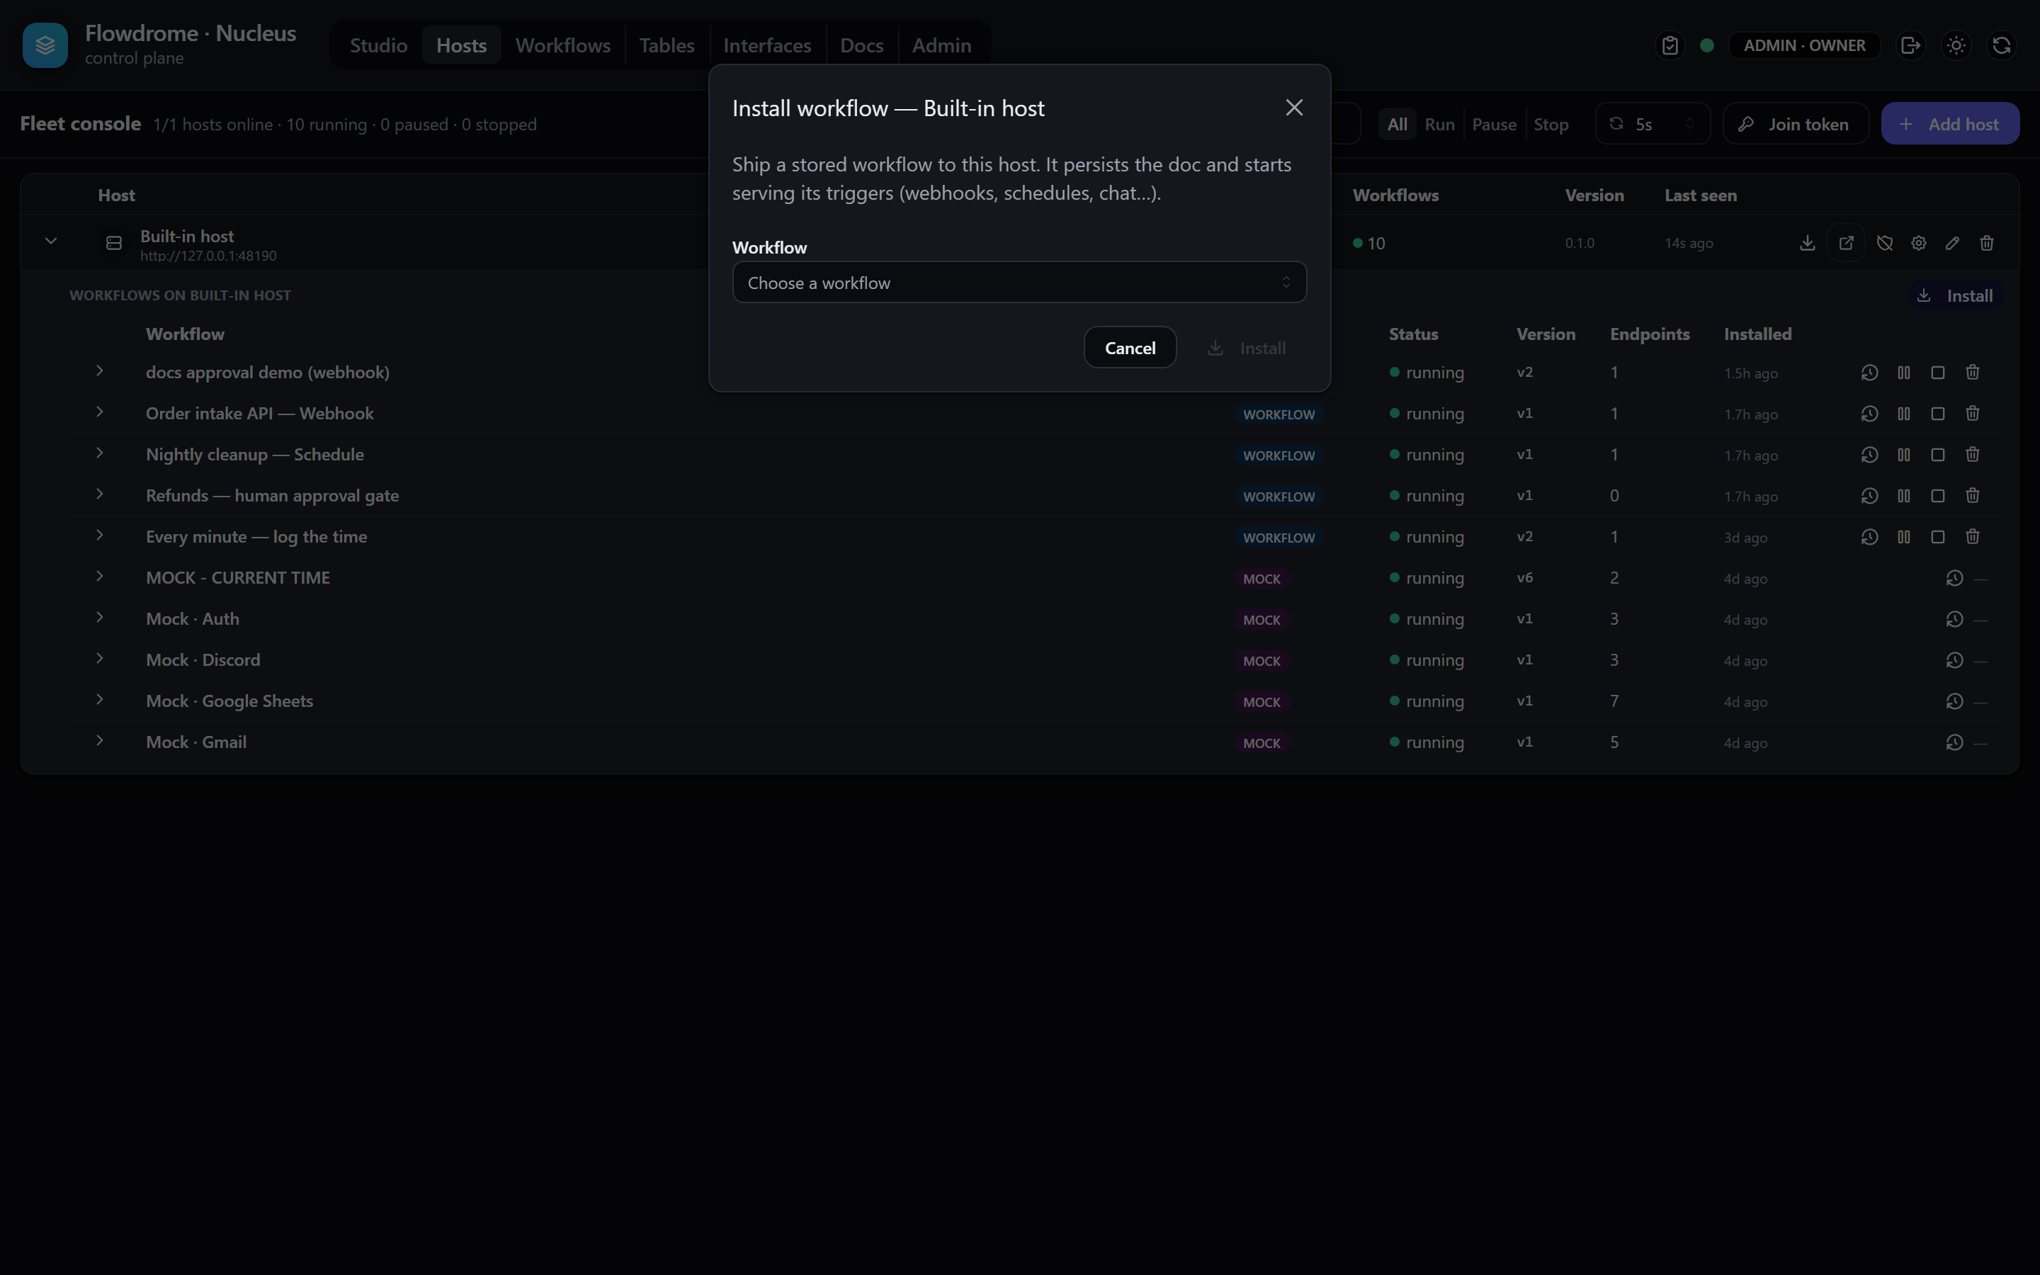2040x1275 pixels.
Task: Expand the Refunds — human approval gate row
Action: [x=99, y=494]
